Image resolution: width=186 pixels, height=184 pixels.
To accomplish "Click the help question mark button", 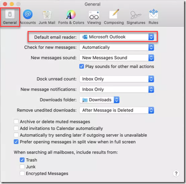I will [x=176, y=173].
